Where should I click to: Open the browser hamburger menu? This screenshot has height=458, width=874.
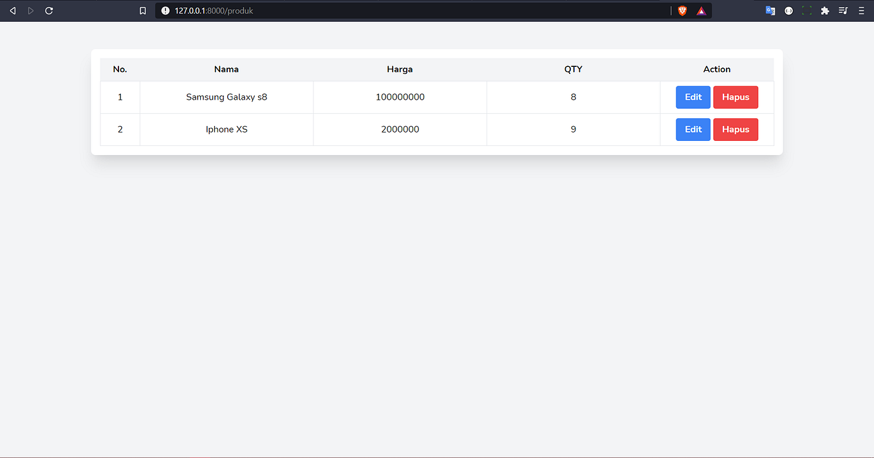tap(860, 10)
